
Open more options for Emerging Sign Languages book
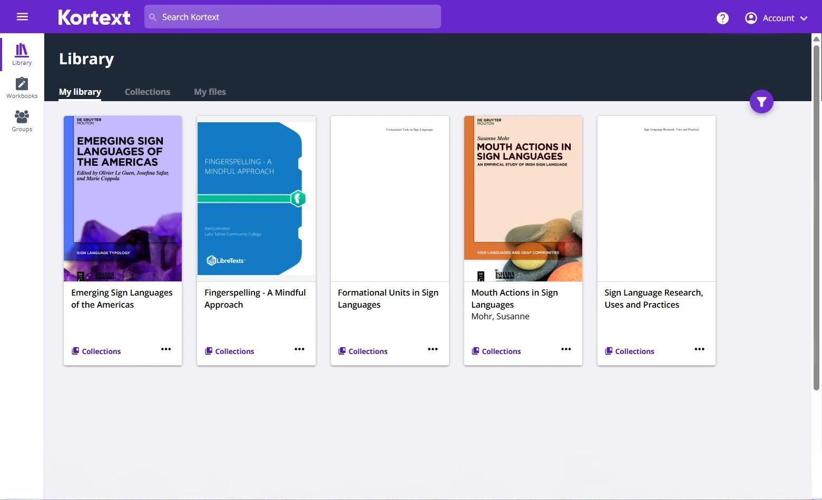[x=165, y=349]
